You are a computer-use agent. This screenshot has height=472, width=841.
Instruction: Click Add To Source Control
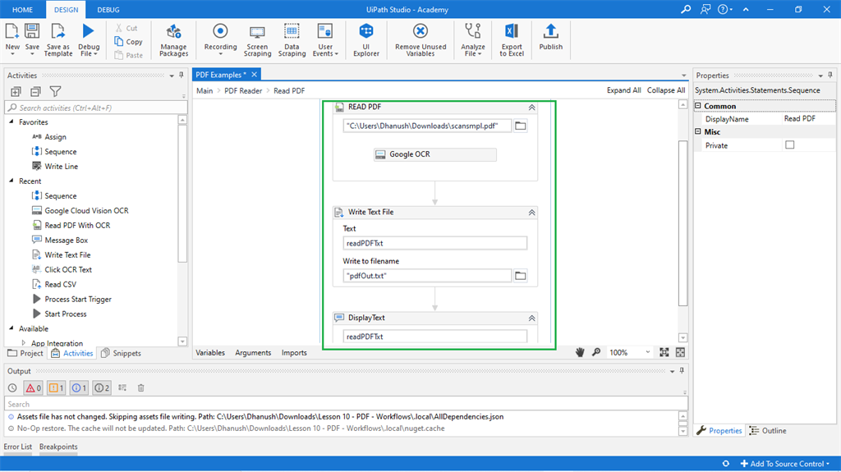click(x=784, y=464)
